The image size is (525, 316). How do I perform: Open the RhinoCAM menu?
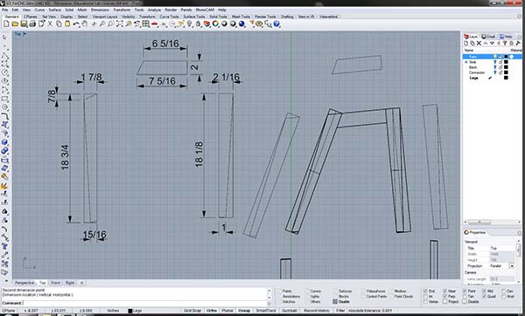205,10
